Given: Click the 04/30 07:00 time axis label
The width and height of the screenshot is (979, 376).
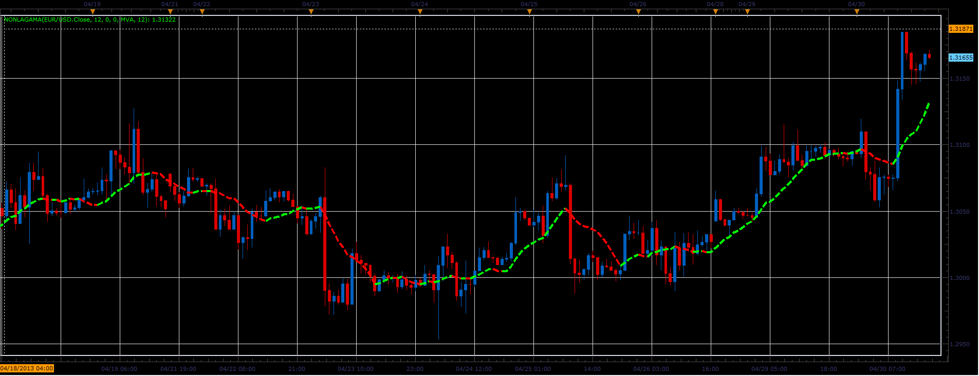Looking at the screenshot, I should pos(888,369).
